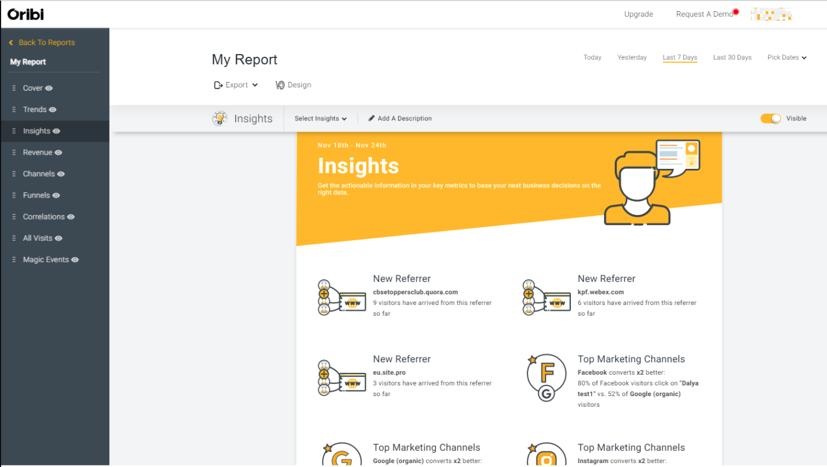The height and width of the screenshot is (467, 827).
Task: Expand the Export dropdown arrow
Action: click(255, 85)
